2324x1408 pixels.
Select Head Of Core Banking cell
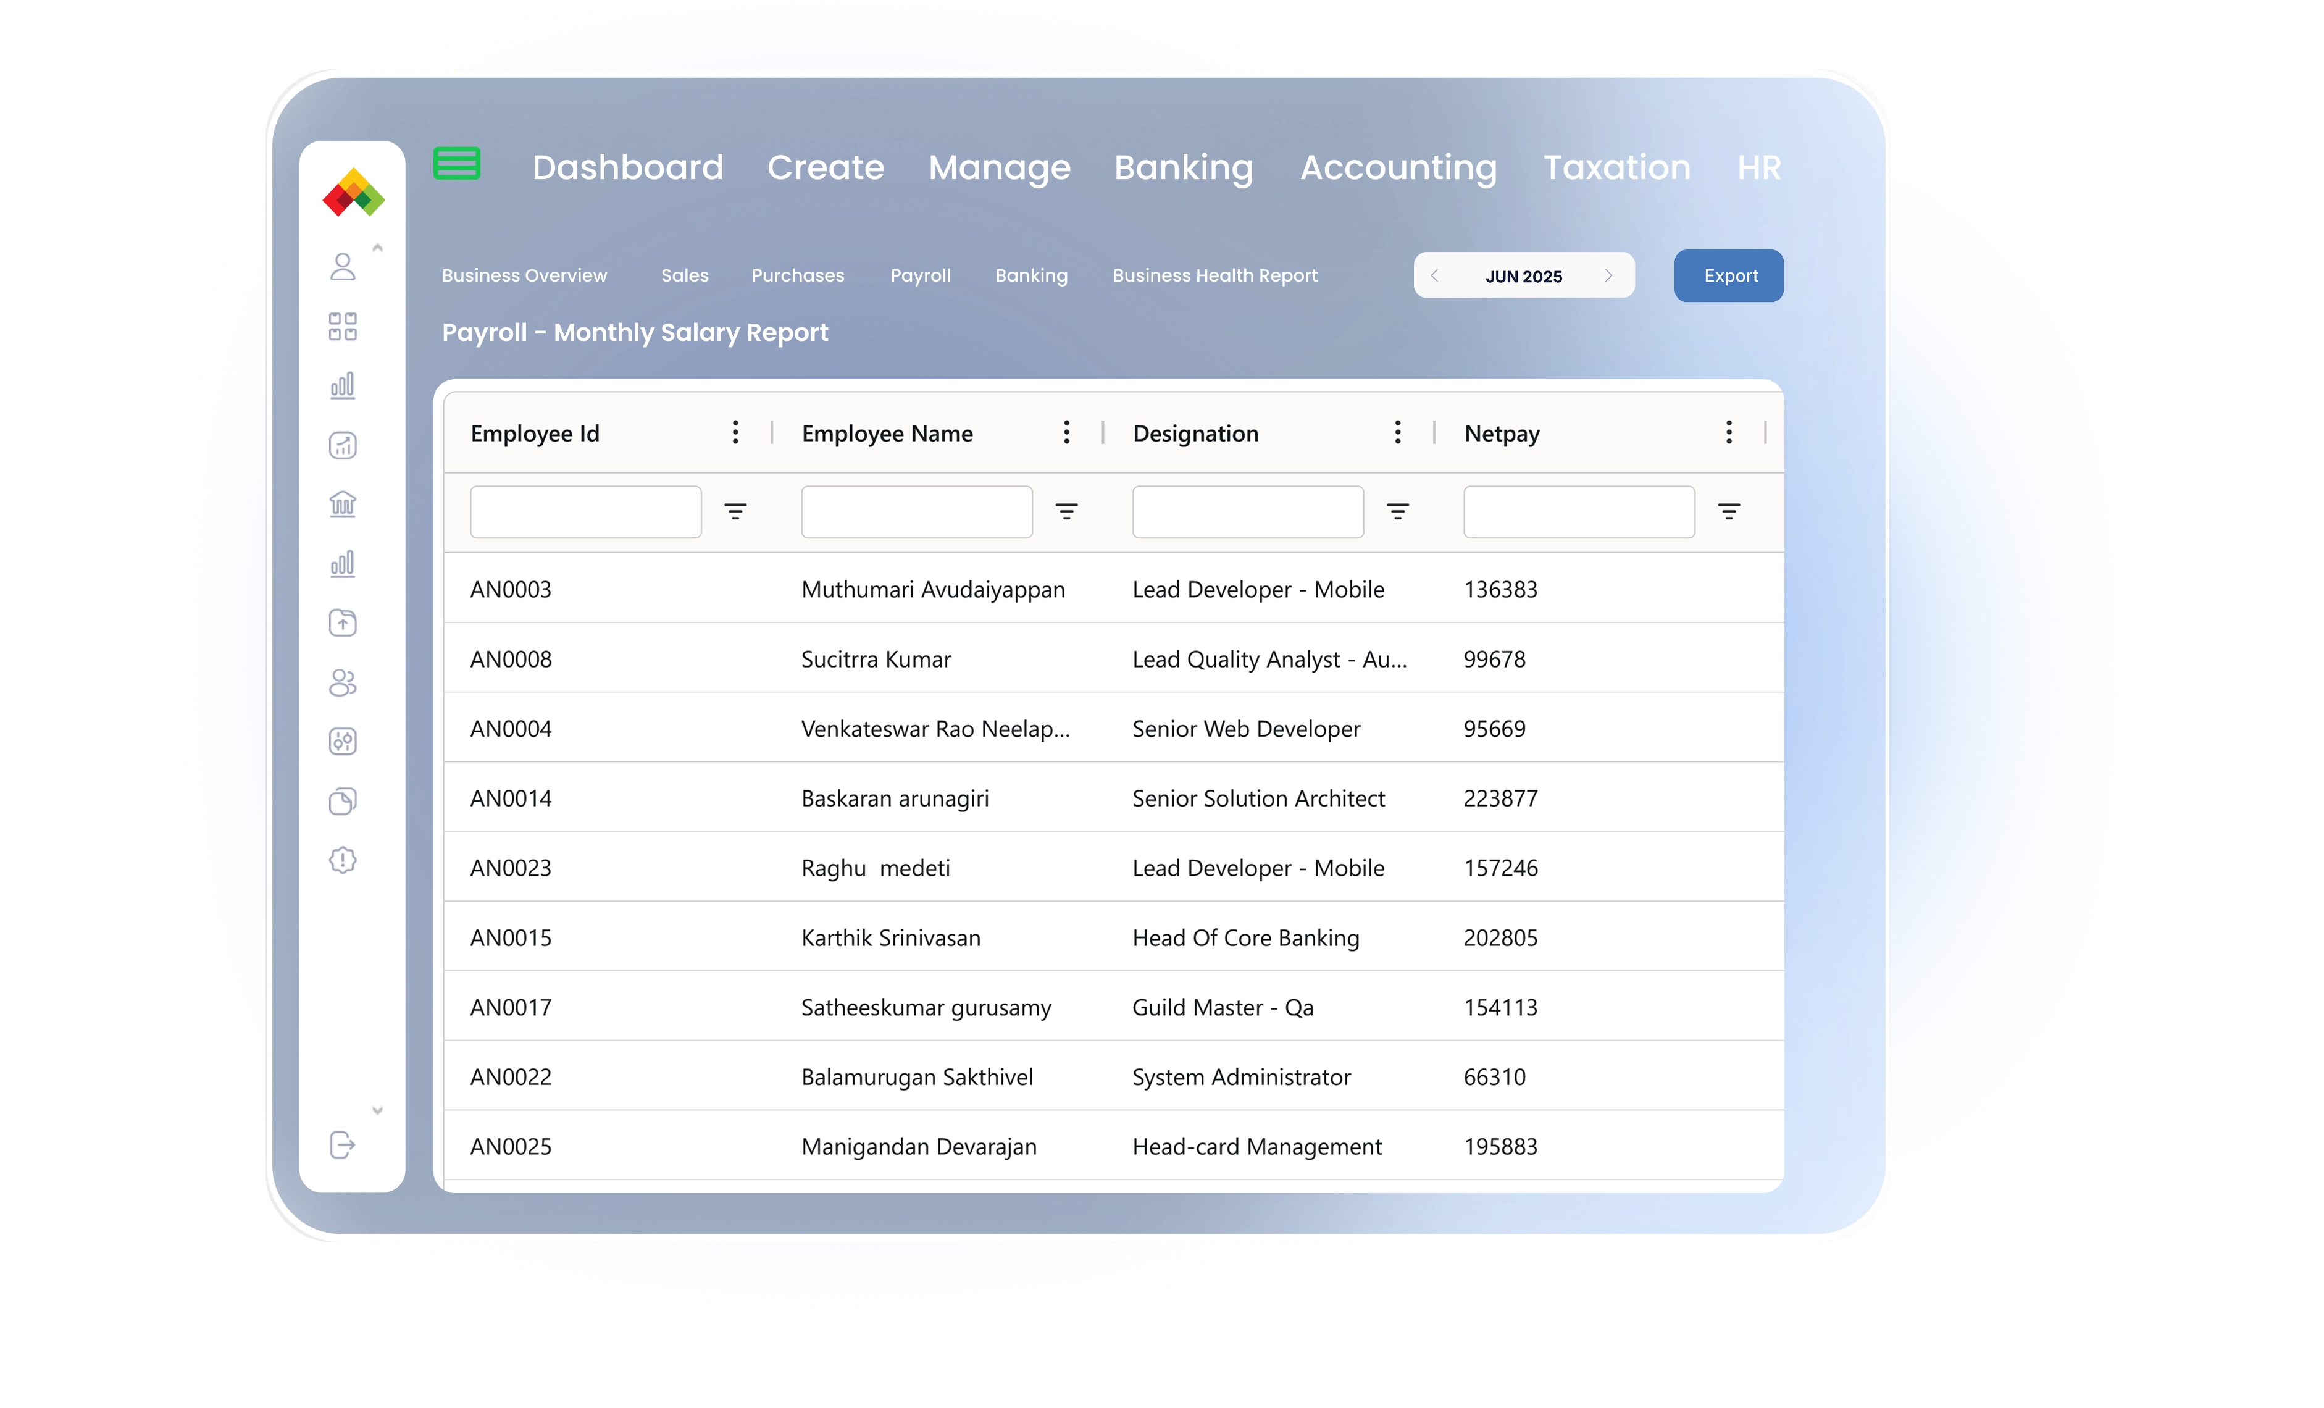1246,938
